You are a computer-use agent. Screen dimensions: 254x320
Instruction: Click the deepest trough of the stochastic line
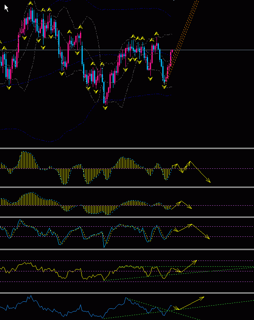pos(104,246)
